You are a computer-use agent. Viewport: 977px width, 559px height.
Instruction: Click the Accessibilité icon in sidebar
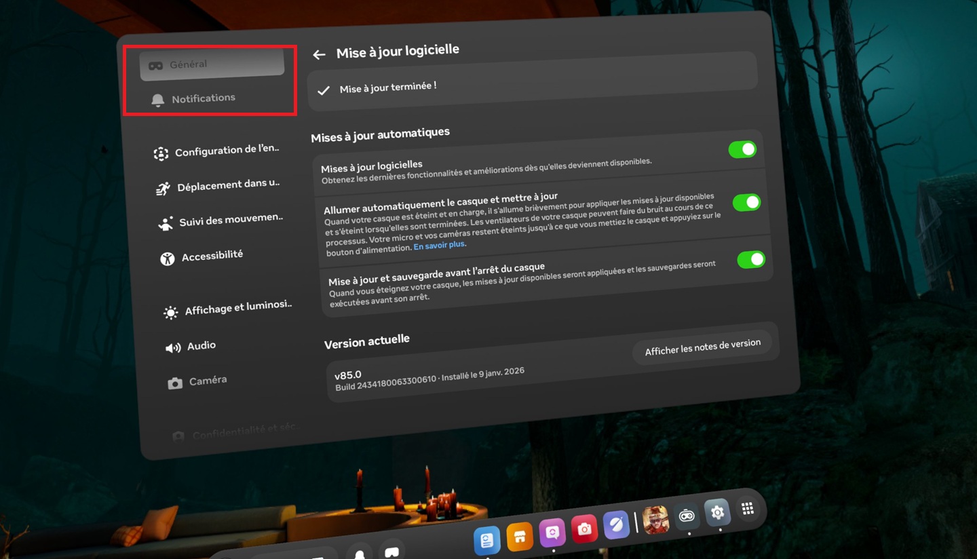(168, 258)
